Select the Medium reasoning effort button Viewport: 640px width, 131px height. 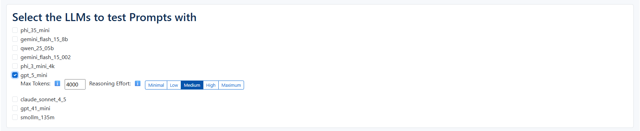tap(192, 85)
